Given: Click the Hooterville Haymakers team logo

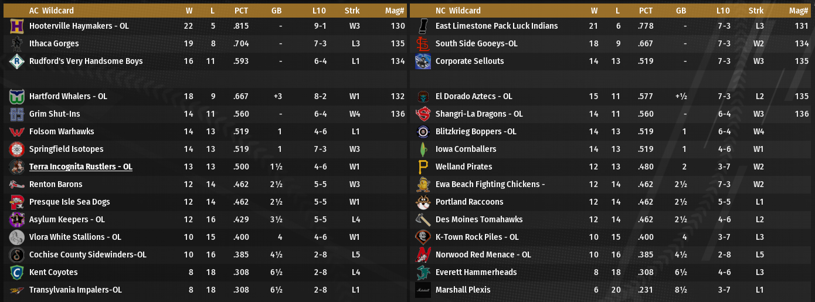Looking at the screenshot, I should click(x=16, y=26).
